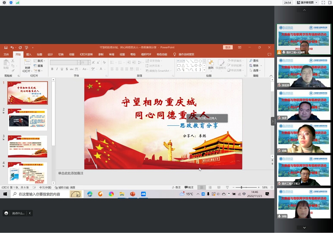Viewport: 333px width, 233px height.
Task: Open the File (文件) menu
Action: pyautogui.click(x=6, y=54)
